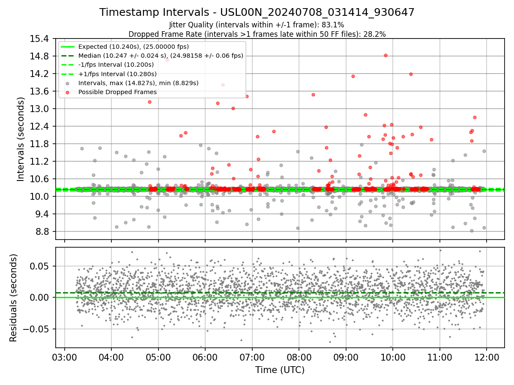Select the highest red dropped-frame point near 14.8s
Image resolution: width=514 pixels, height=385 pixels.
[x=385, y=55]
